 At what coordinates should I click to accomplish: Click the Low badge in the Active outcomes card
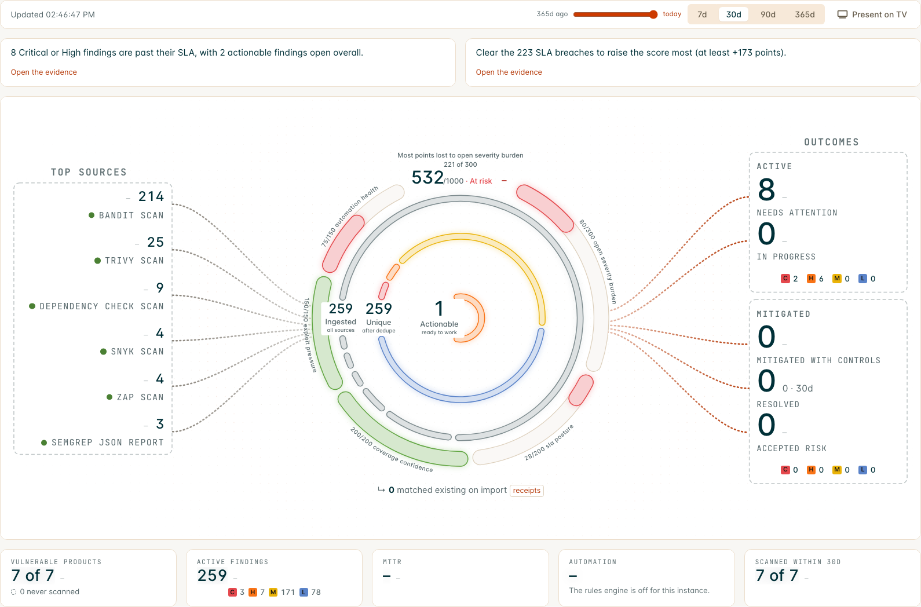click(x=863, y=279)
